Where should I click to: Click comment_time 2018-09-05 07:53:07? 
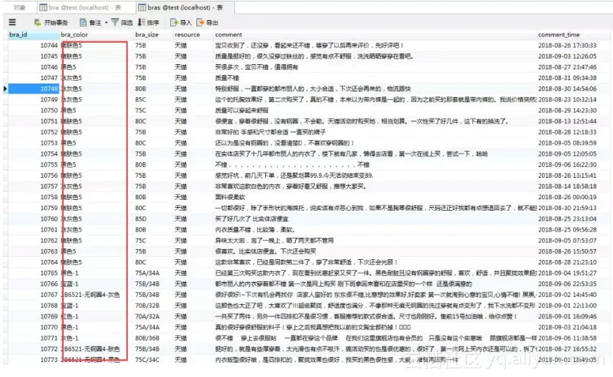click(x=567, y=241)
